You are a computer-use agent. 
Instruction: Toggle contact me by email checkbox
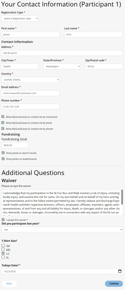click(3, 123)
